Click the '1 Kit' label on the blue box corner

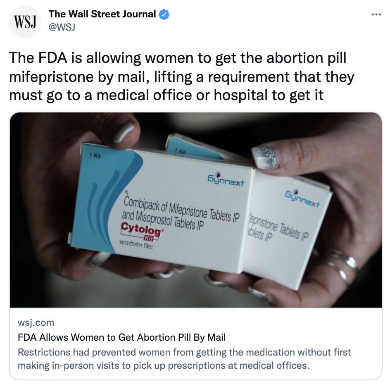[95, 156]
